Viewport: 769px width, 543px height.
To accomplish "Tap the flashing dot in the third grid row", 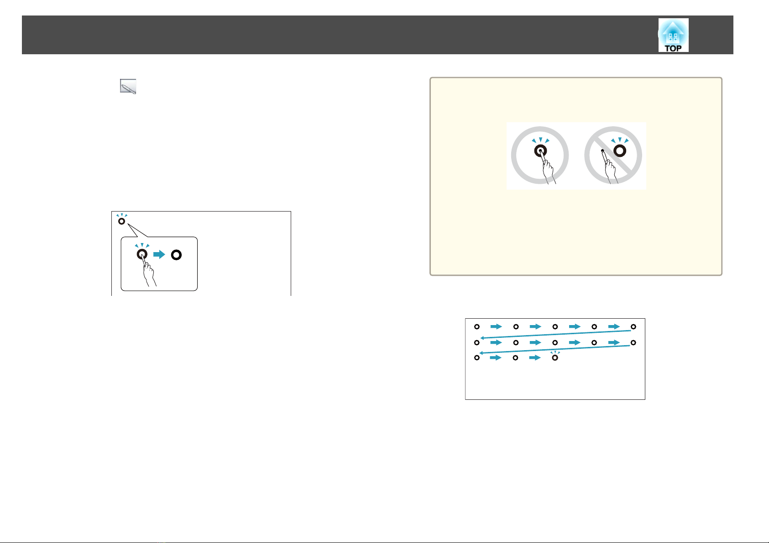I will click(x=555, y=358).
